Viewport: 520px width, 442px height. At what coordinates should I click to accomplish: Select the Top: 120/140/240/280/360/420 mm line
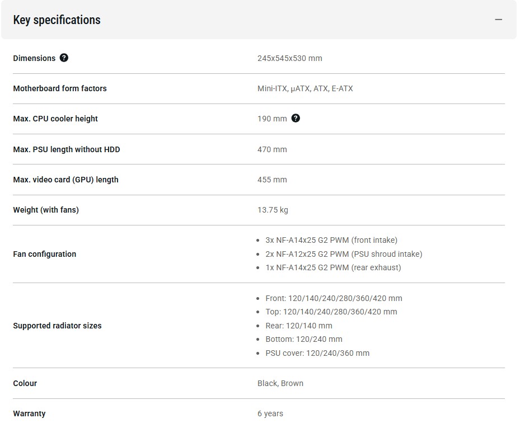coord(331,312)
